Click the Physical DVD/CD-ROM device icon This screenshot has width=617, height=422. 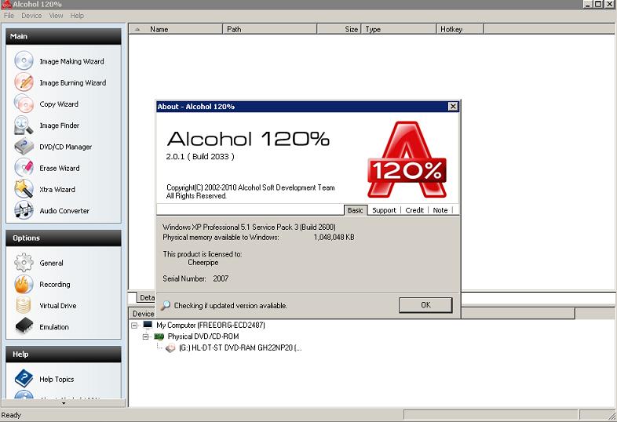[x=159, y=337]
